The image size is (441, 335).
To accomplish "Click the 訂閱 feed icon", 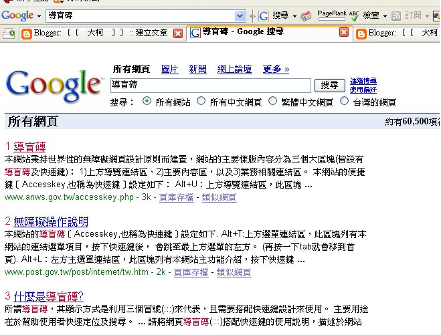I will [x=396, y=16].
